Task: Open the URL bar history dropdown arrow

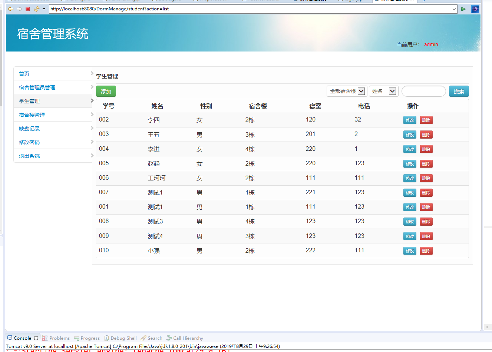Action: (x=455, y=9)
